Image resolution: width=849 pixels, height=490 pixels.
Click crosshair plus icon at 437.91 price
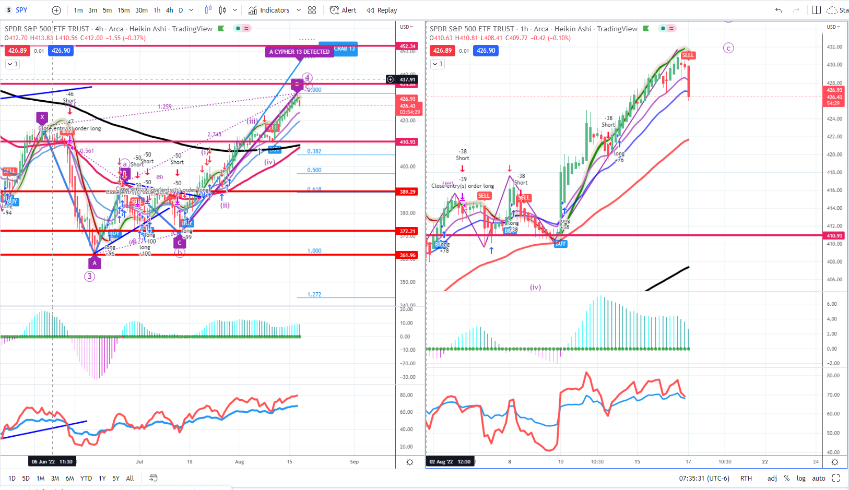pos(390,79)
